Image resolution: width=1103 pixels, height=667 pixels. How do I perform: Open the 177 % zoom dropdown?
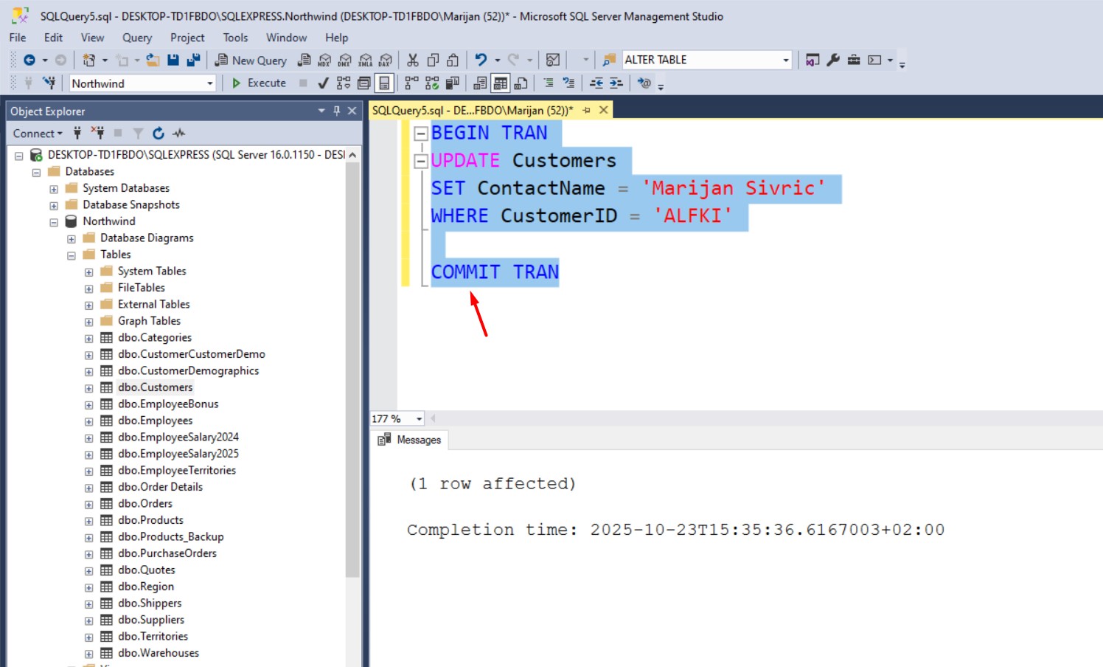pyautogui.click(x=419, y=419)
